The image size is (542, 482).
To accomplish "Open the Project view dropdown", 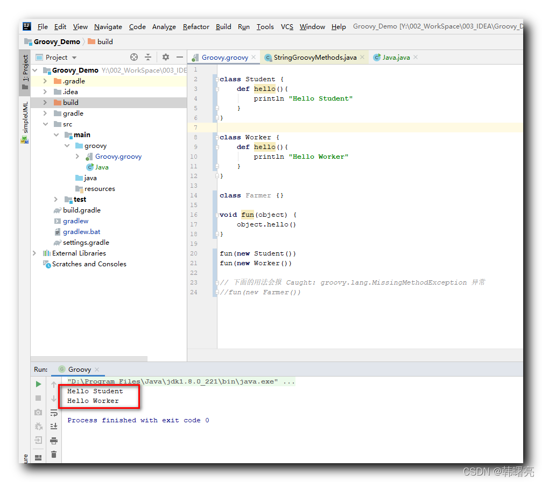I will click(74, 58).
